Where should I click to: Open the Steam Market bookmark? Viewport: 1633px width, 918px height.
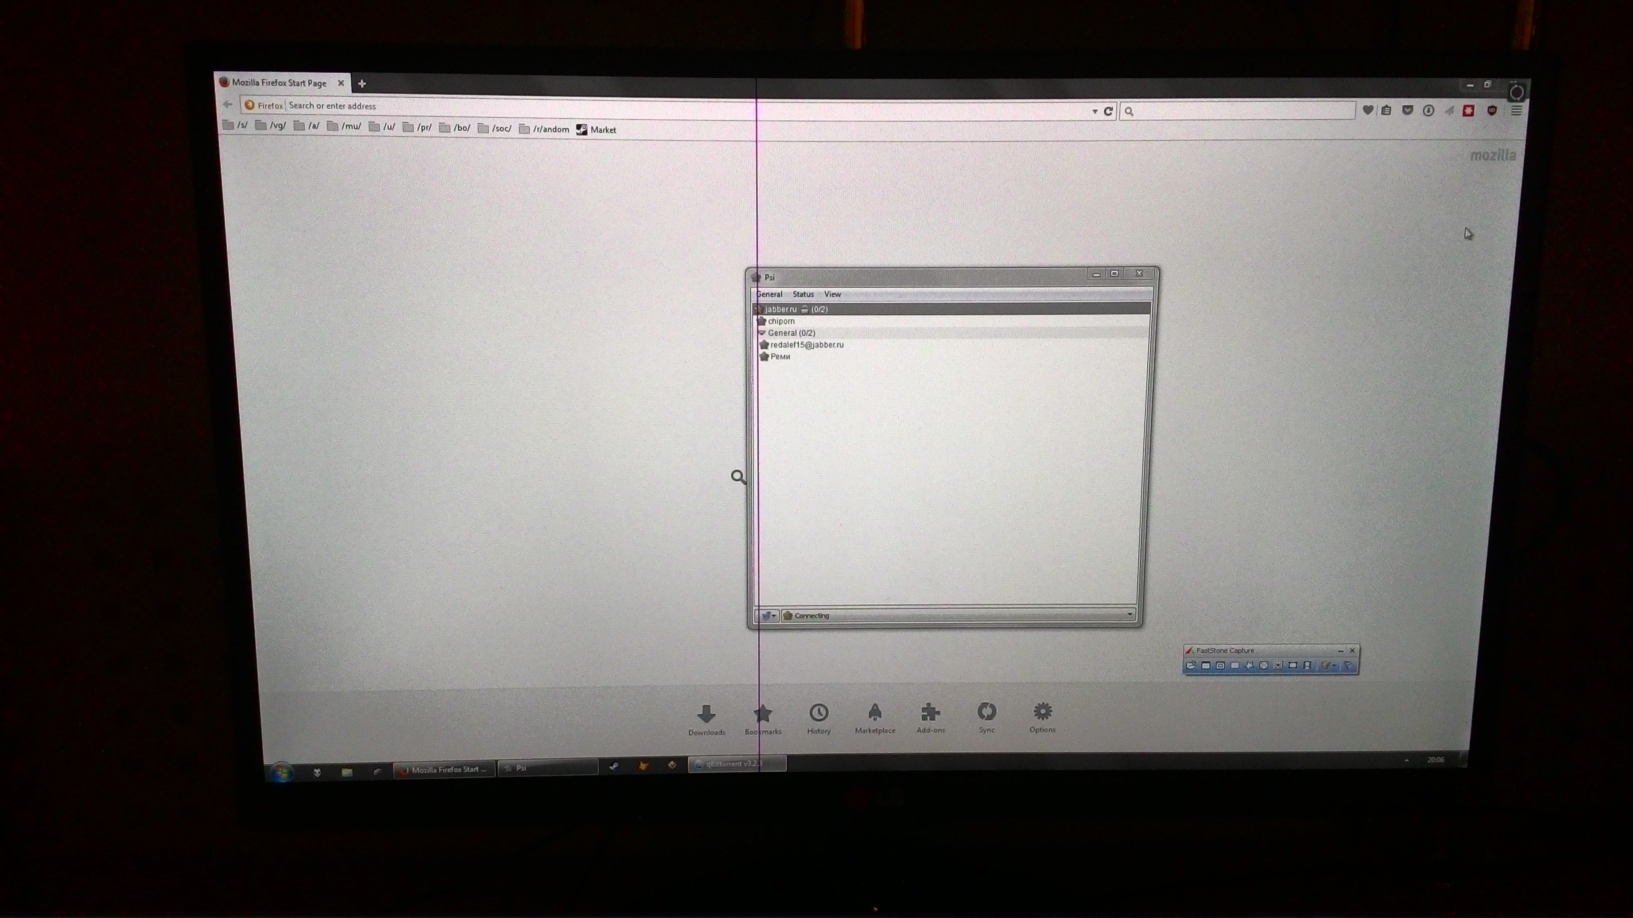point(596,130)
